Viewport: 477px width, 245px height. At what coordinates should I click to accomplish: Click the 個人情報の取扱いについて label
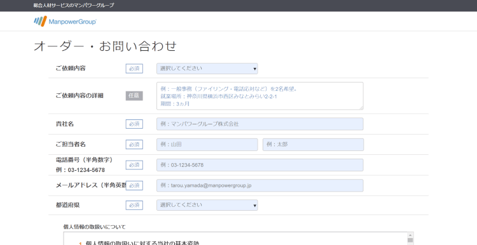(x=94, y=227)
